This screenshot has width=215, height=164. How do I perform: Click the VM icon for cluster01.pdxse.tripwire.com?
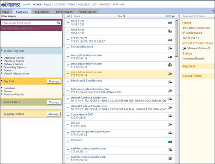[170, 99]
